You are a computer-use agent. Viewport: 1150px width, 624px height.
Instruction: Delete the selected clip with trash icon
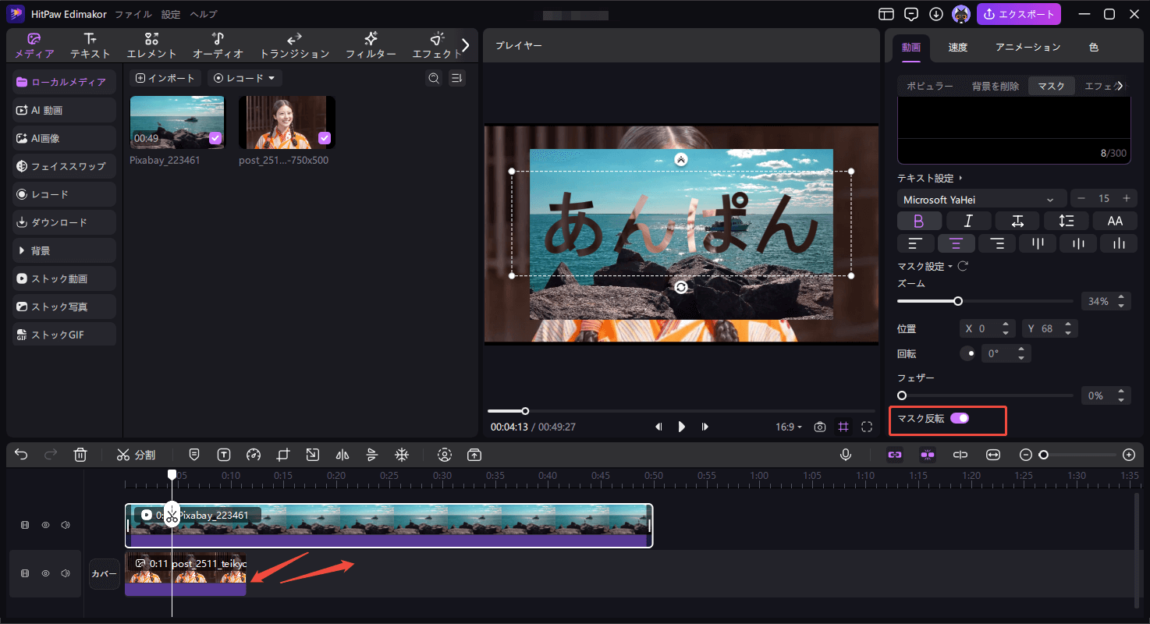pyautogui.click(x=80, y=455)
